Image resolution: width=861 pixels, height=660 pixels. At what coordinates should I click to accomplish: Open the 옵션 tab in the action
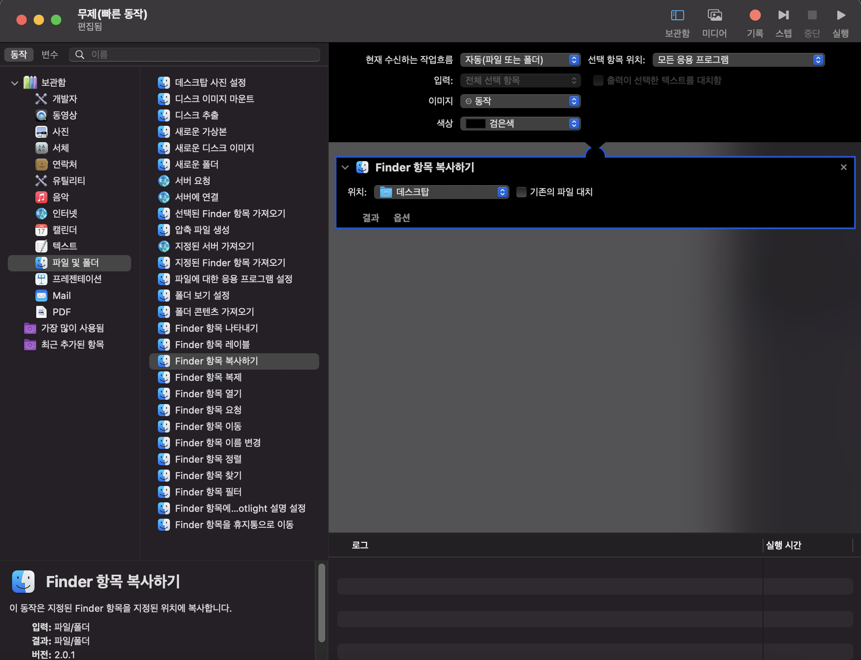[402, 218]
